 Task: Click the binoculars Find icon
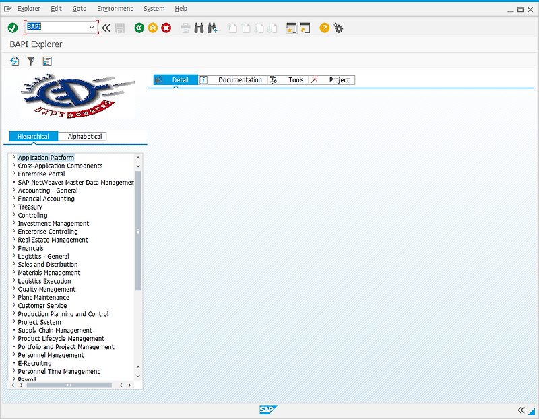[x=199, y=28]
